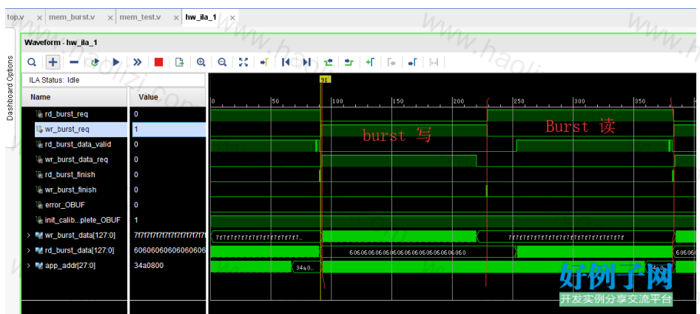Click value 34a0800 of app_addr
Image resolution: width=700 pixels, height=314 pixels.
(149, 265)
